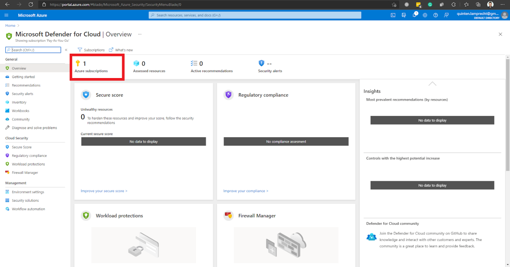
Task: Click the Defender for Cloud shield logo
Action: (x=9, y=36)
